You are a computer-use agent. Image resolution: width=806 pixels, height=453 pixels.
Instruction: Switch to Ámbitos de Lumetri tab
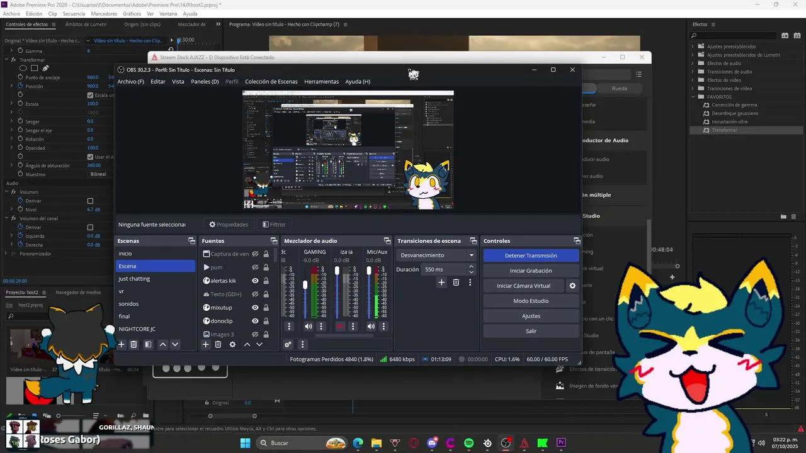pyautogui.click(x=86, y=25)
